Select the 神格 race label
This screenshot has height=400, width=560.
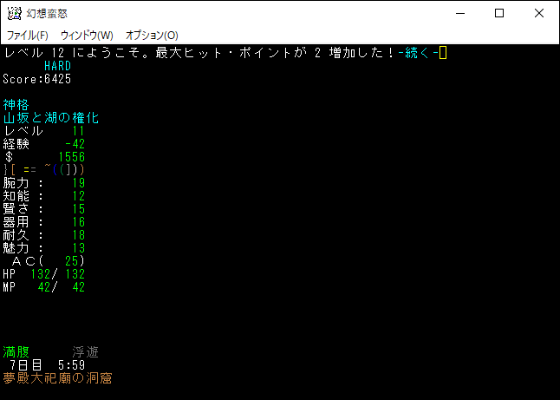pyautogui.click(x=16, y=105)
